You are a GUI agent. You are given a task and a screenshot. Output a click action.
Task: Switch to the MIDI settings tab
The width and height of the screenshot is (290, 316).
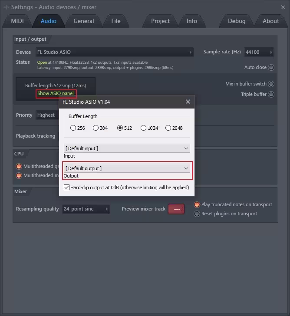[17, 21]
